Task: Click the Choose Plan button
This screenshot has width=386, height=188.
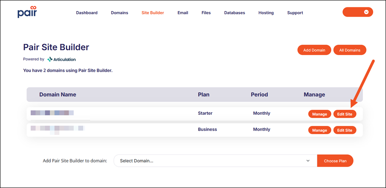Action: click(x=335, y=161)
